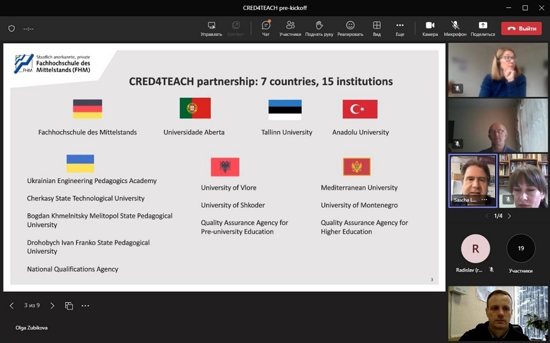Select Radislav avatar tile

pos(475,248)
